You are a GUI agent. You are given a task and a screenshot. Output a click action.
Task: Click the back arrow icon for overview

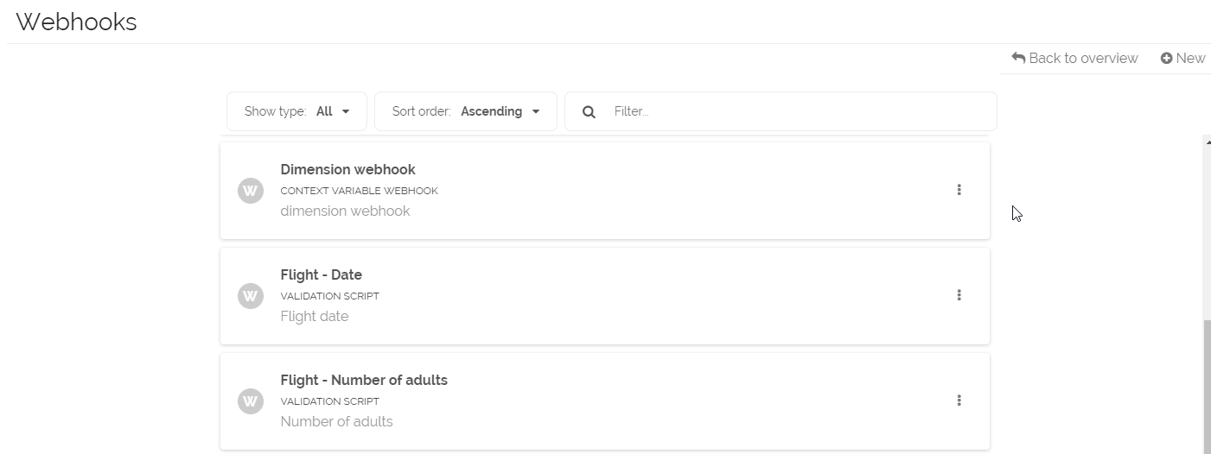(x=1018, y=58)
